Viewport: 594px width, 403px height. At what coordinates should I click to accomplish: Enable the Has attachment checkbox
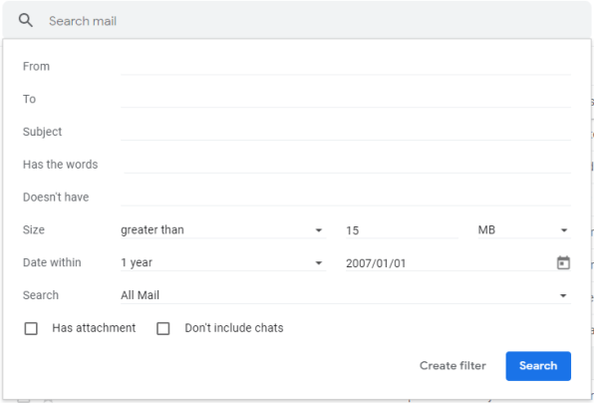coord(31,328)
